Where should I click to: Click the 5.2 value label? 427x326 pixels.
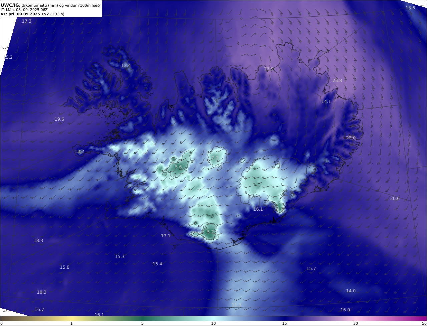(210, 232)
